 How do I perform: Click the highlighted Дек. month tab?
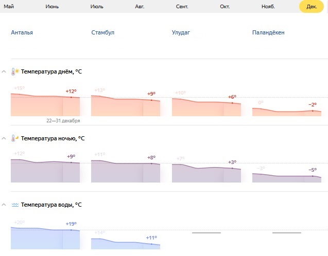click(312, 7)
